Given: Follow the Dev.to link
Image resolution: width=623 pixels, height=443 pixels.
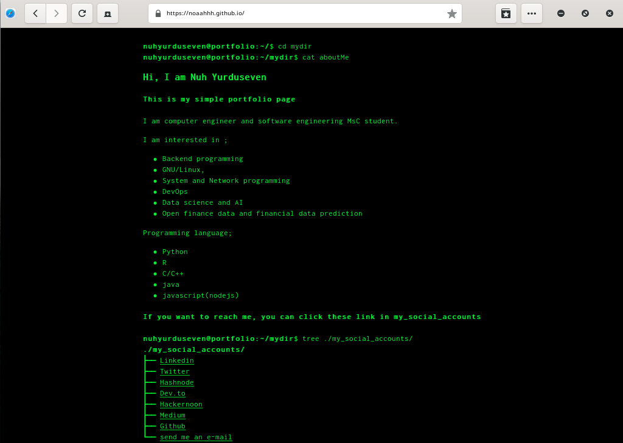Looking at the screenshot, I should pos(172,394).
